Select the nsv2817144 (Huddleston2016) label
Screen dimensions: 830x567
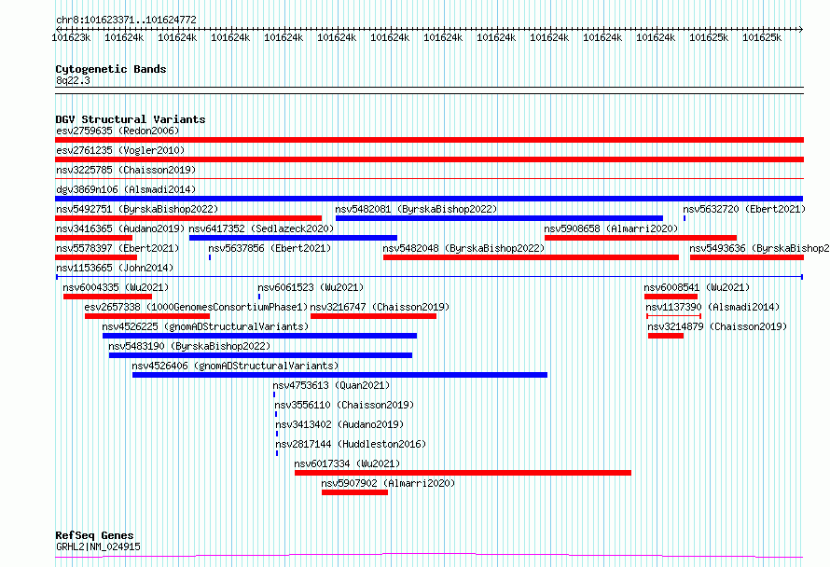tap(351, 444)
